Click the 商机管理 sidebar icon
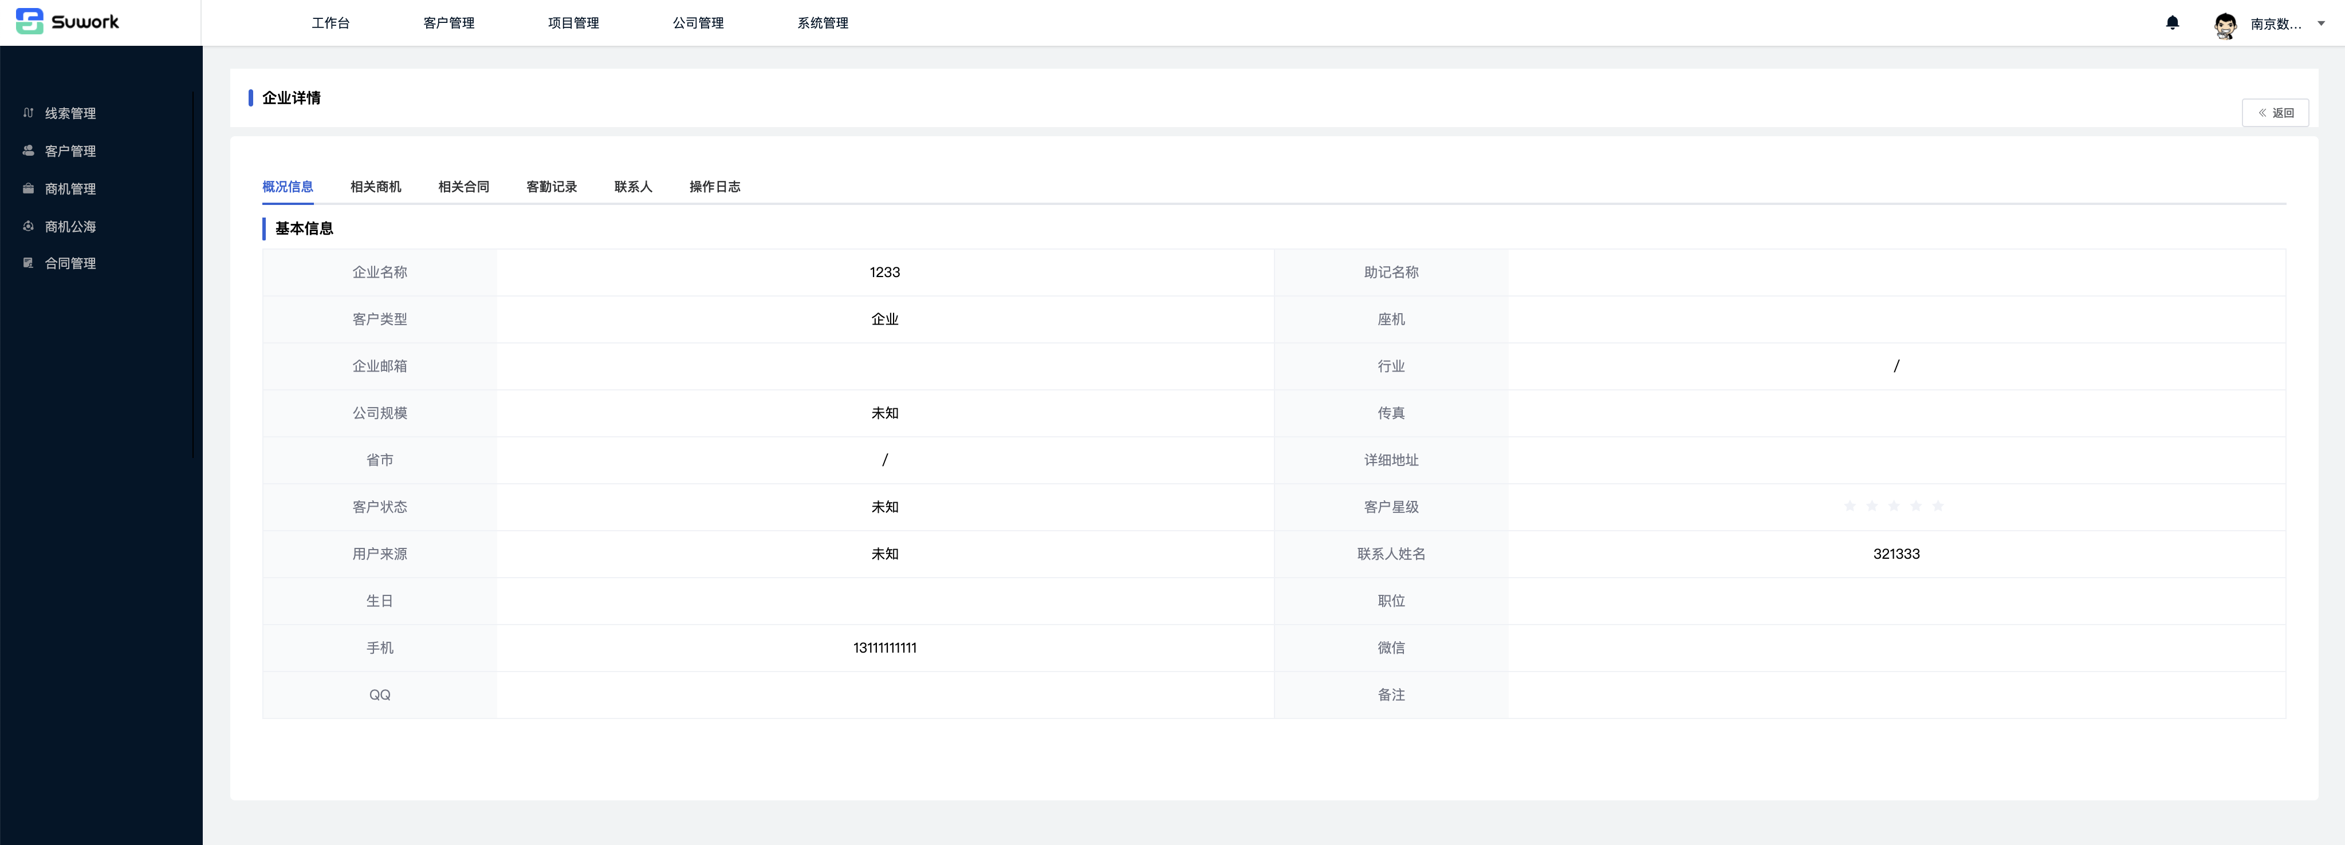This screenshot has width=2345, height=845. click(x=28, y=188)
